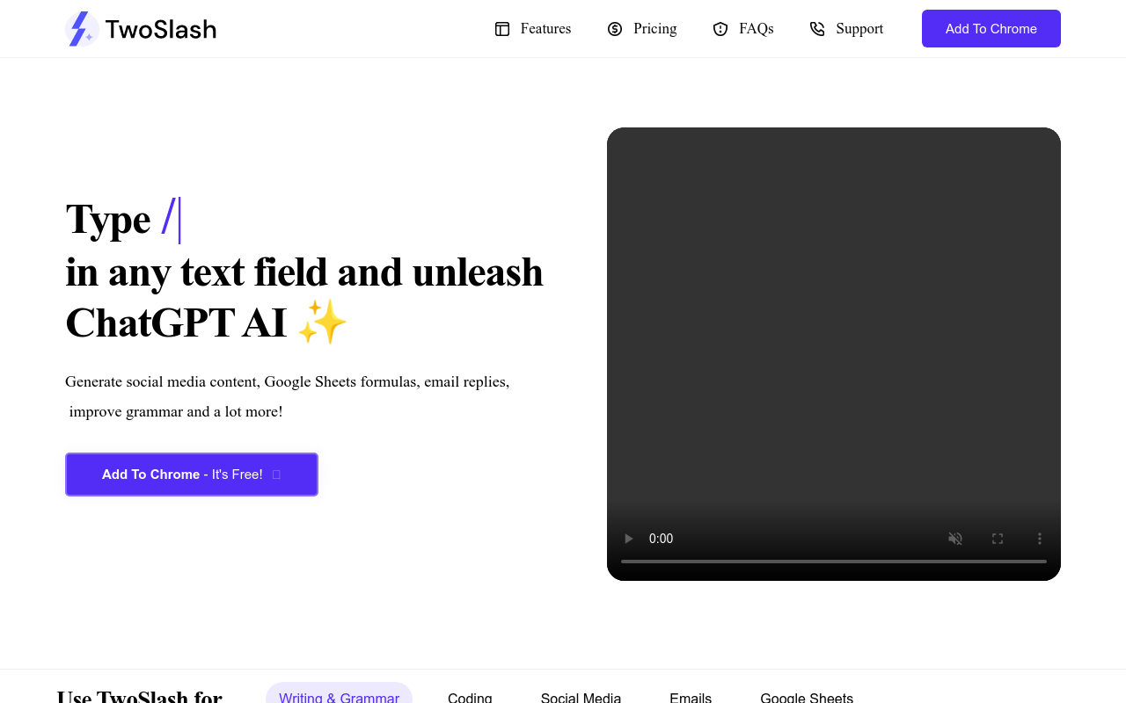This screenshot has width=1126, height=703.
Task: Open the video more options menu
Action: (1040, 539)
